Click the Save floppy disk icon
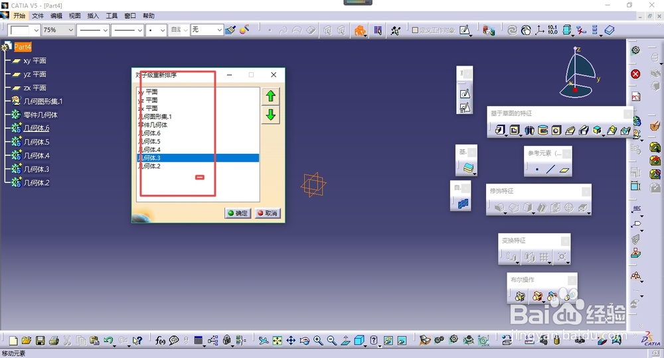This screenshot has height=358, width=664. (x=41, y=340)
